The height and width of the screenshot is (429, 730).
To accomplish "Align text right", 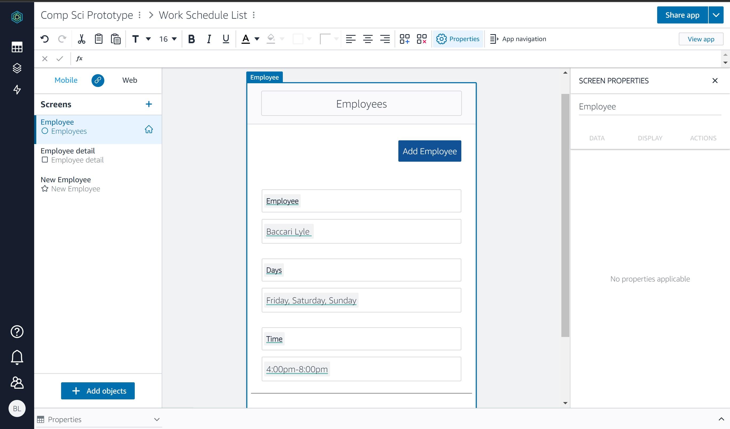I will [385, 39].
